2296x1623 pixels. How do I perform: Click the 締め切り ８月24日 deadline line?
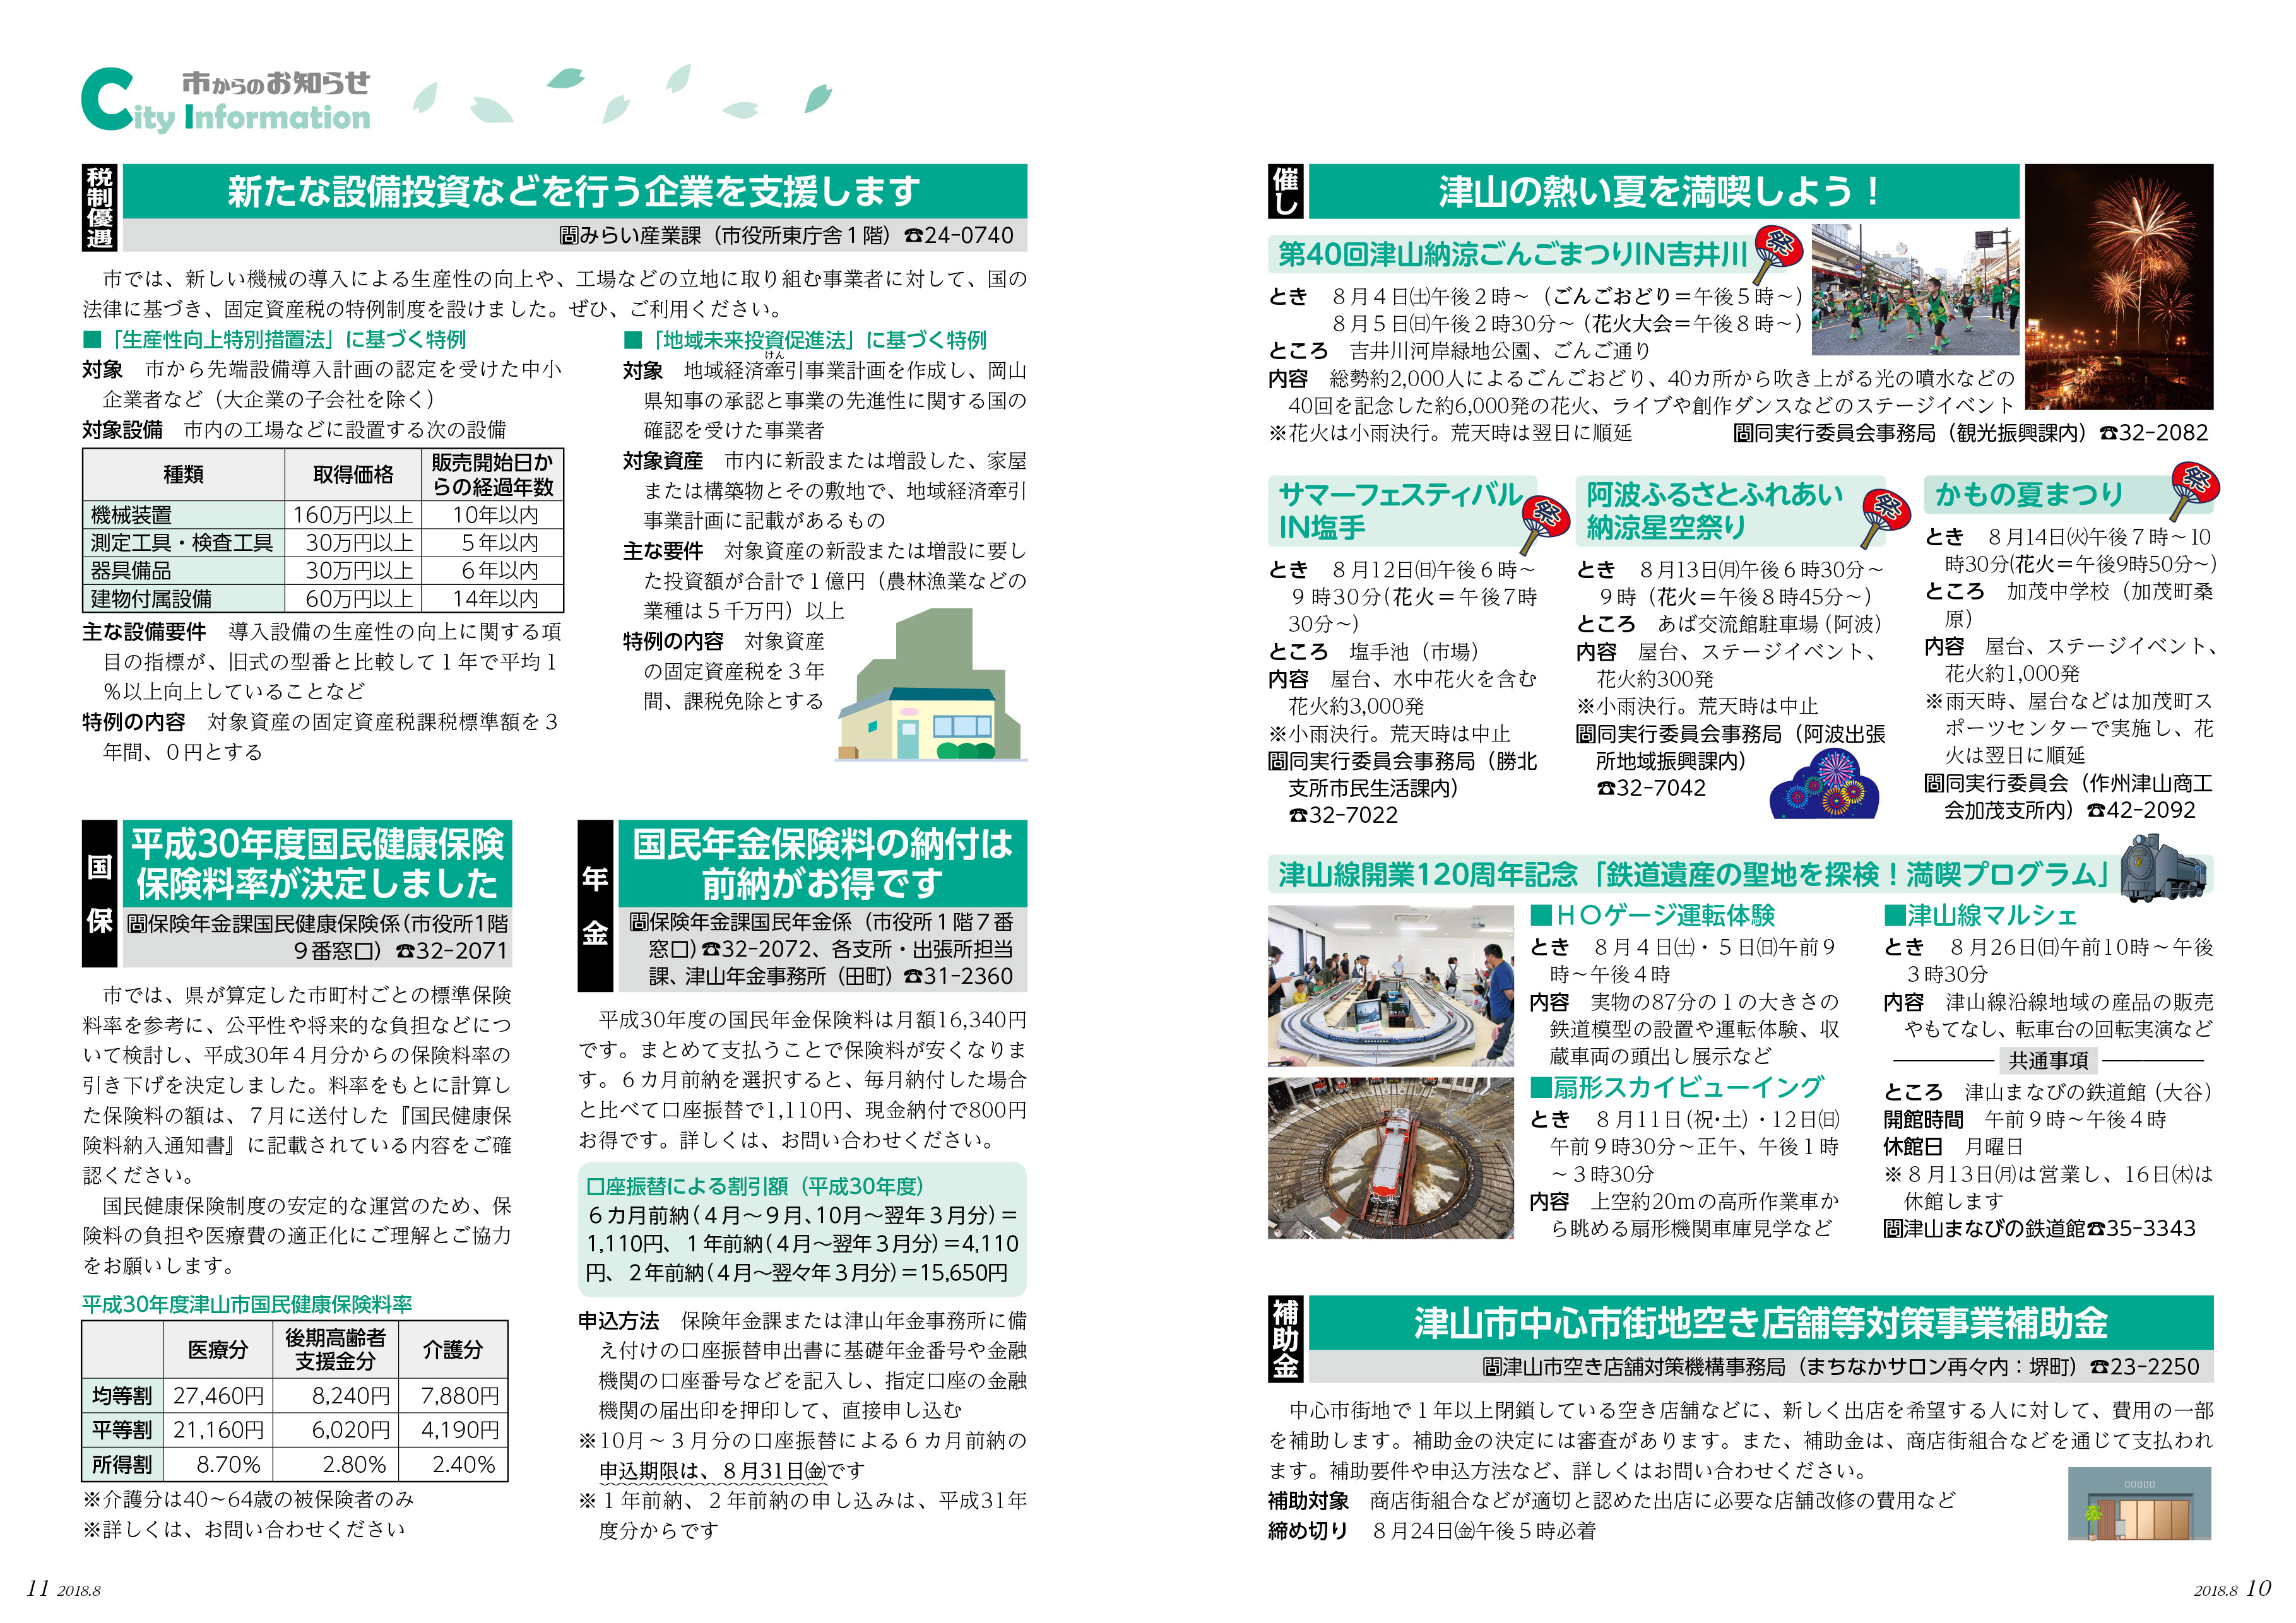[1432, 1531]
